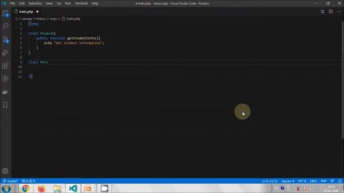Open the Extensions view
The width and height of the screenshot is (344, 193).
click(5, 65)
